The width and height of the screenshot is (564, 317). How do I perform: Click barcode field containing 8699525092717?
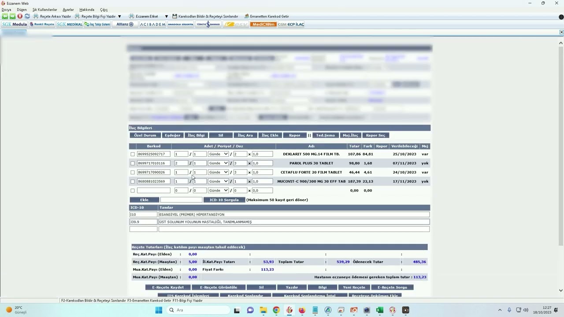click(x=153, y=154)
